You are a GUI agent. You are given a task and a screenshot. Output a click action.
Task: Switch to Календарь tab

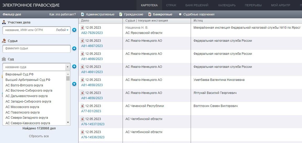click(x=227, y=5)
